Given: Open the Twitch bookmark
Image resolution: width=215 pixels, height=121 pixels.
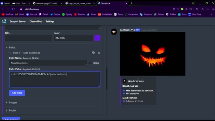Looking at the screenshot, I should 44,14.
